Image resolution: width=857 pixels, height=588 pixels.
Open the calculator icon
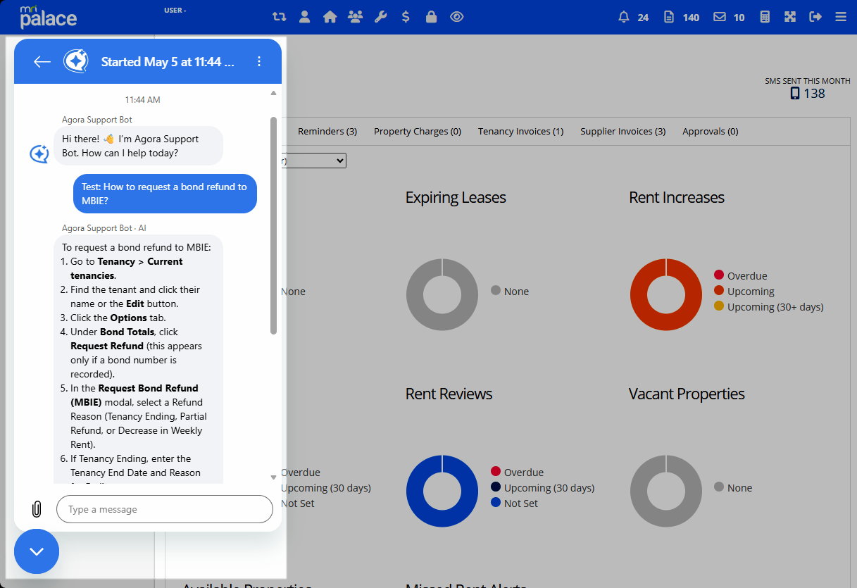pos(765,17)
